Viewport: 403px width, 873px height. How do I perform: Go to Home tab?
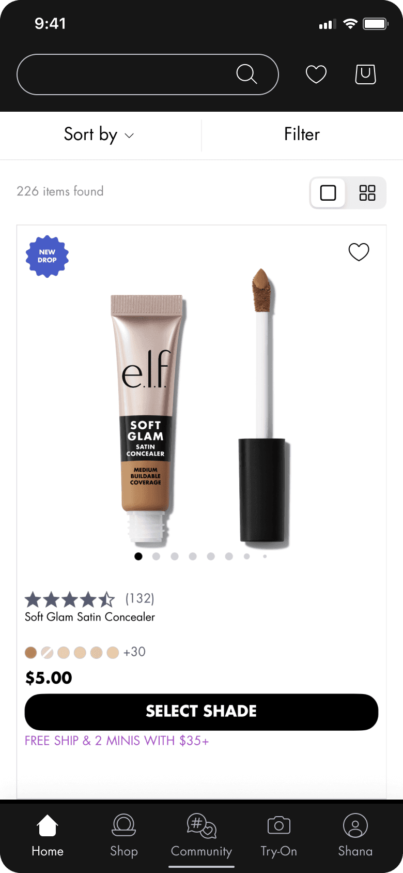[48, 836]
